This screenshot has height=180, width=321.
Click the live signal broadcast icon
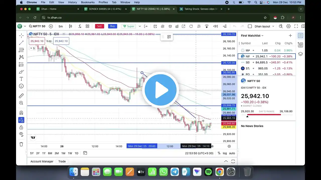pyautogui.click(x=207, y=26)
